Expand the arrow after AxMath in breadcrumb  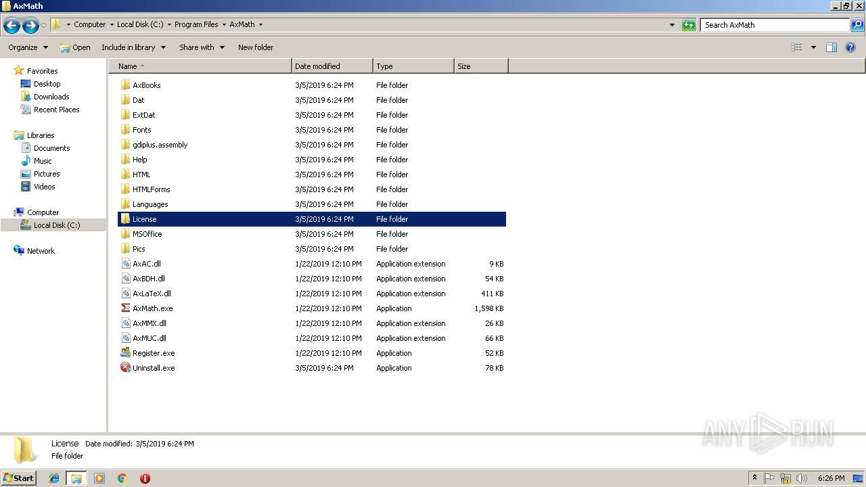[260, 24]
